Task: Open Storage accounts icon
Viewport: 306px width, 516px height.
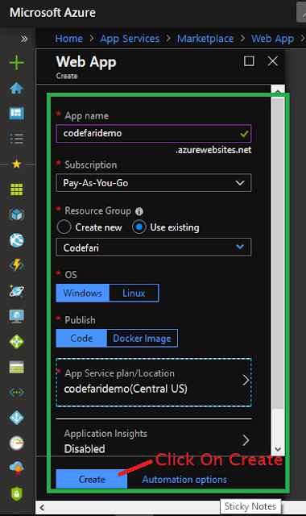Action: tap(16, 367)
